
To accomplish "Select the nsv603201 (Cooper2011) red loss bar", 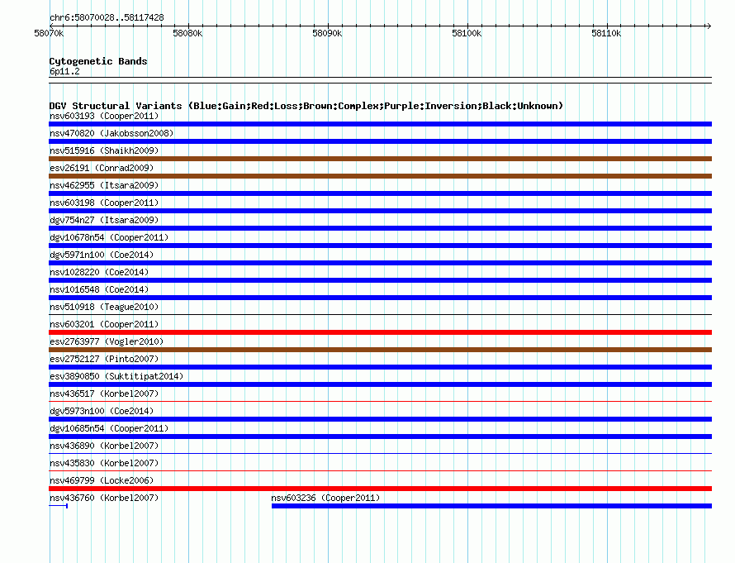I will (x=380, y=332).
